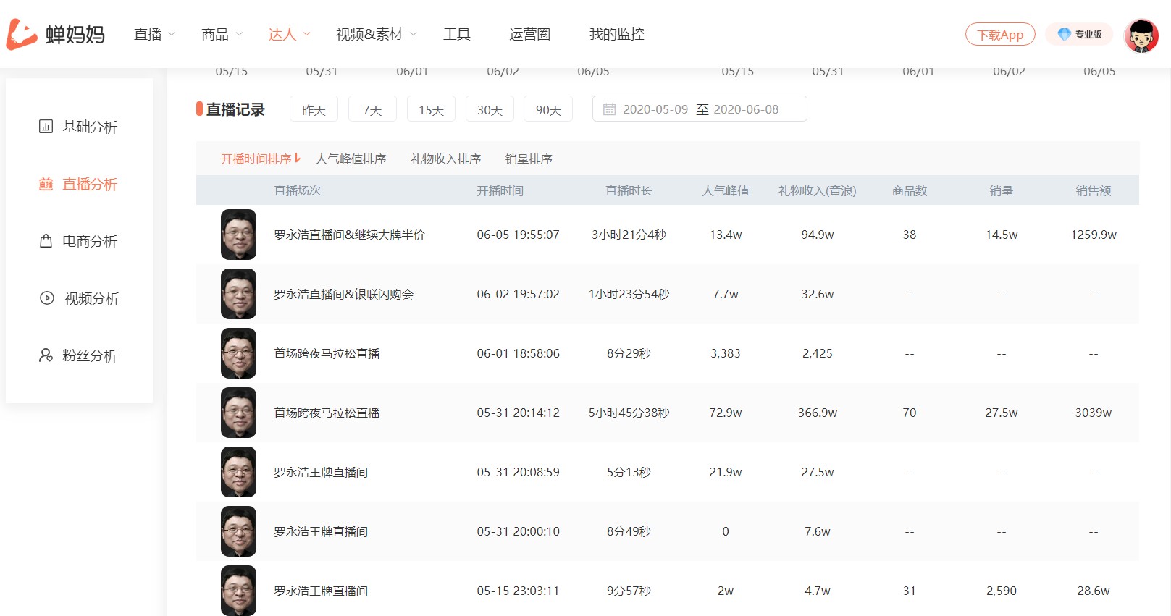Open 首场跨夜马拉松直播 lasting 5小时45分38秒
This screenshot has height=616, width=1171.
coord(327,413)
